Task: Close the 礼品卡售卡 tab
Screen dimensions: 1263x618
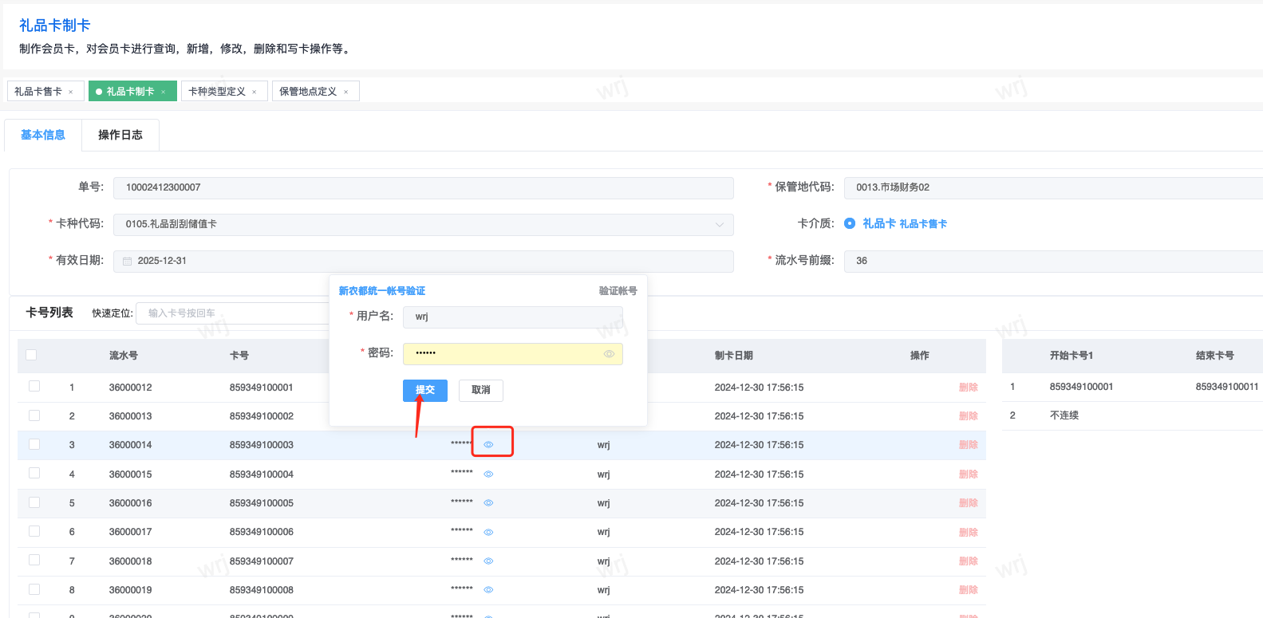Action: click(x=71, y=93)
